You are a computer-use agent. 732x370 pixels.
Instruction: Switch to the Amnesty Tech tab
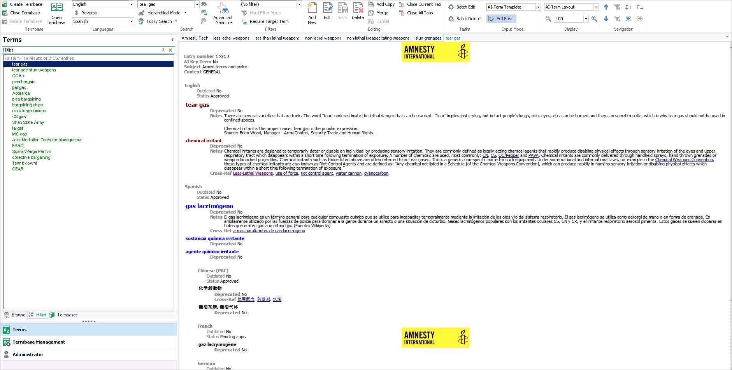click(195, 38)
